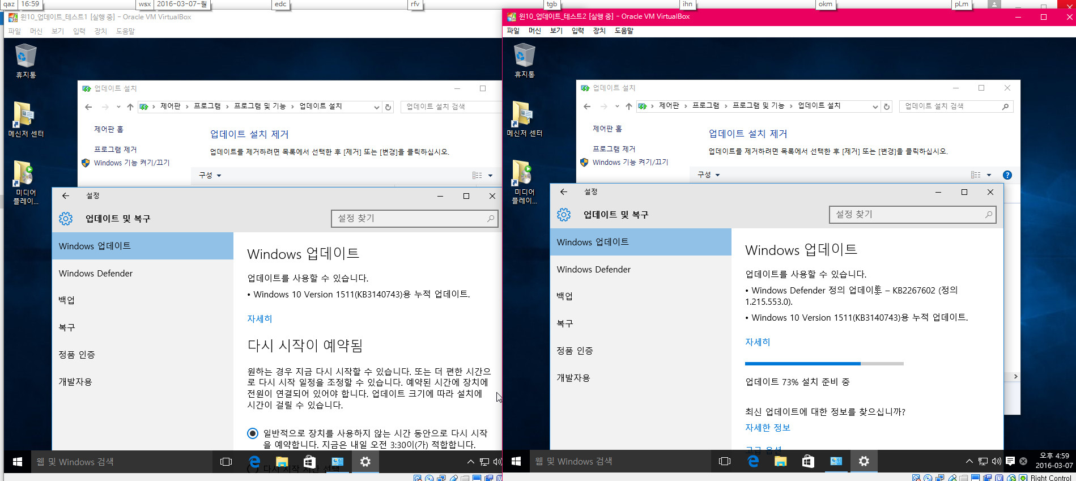Open Task View in right VM taskbar
The image size is (1076, 481).
tap(725, 461)
